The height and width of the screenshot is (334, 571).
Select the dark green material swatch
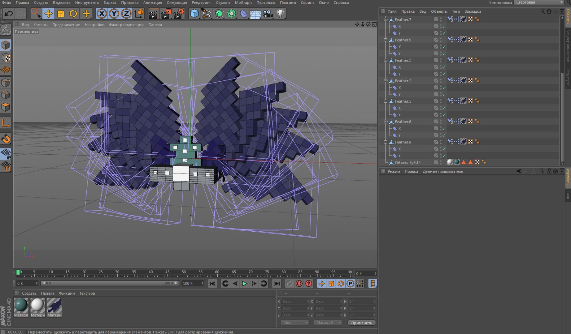pos(21,305)
